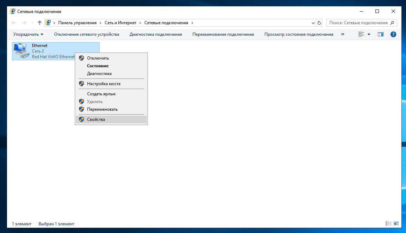Click the refresh icon in the address bar
406x233 pixels.
(x=319, y=22)
